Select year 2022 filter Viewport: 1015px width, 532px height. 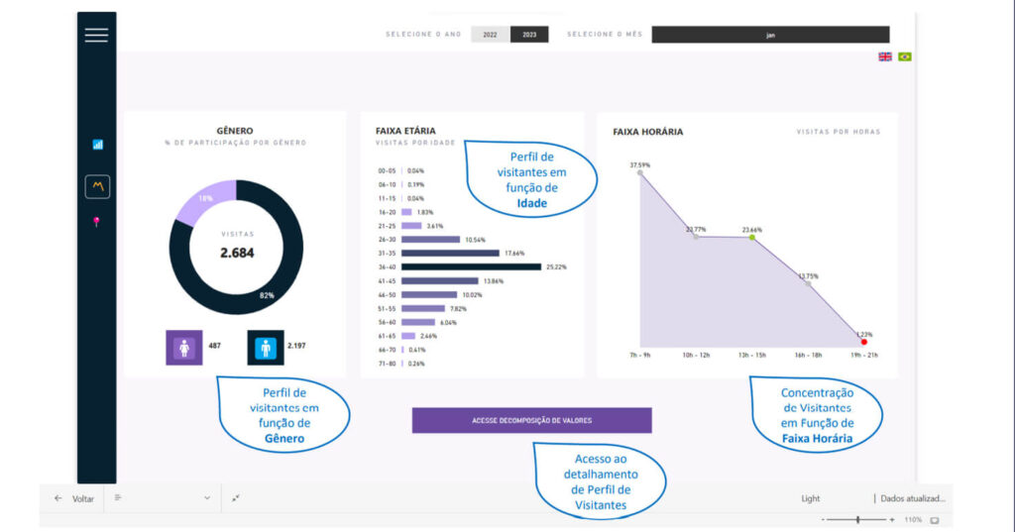click(x=490, y=35)
